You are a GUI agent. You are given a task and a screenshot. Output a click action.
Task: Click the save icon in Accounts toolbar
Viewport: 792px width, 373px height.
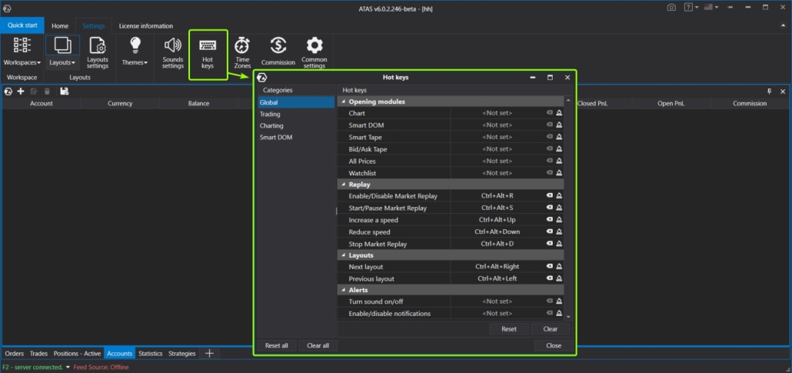64,91
